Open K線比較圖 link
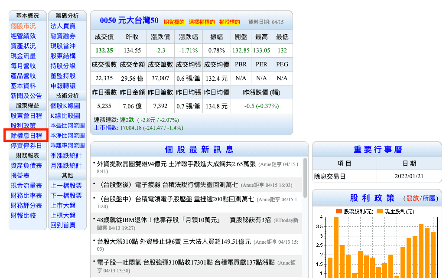The image size is (446, 278). (65, 115)
